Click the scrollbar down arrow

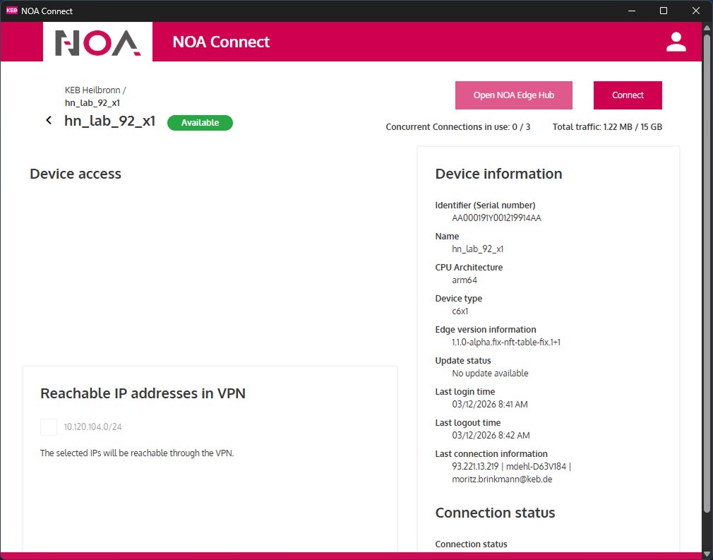pyautogui.click(x=707, y=554)
